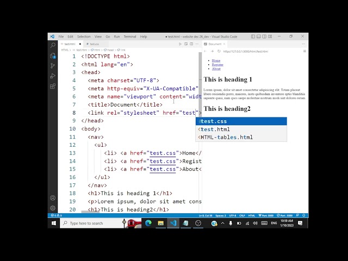Change language mode via HTML status item
This screenshot has height=261, width=348.
(x=251, y=215)
